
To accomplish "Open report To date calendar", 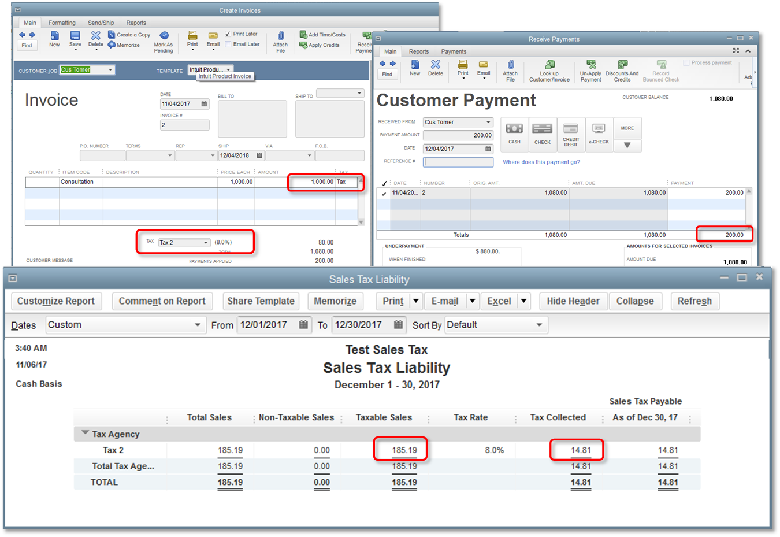I will (x=398, y=325).
